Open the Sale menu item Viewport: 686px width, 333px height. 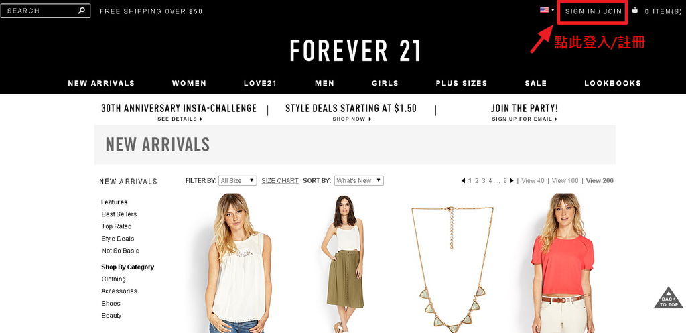[x=536, y=83]
